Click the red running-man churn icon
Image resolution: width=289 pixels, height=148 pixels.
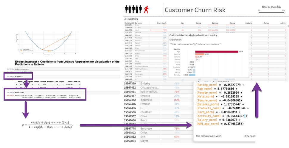click(x=146, y=10)
